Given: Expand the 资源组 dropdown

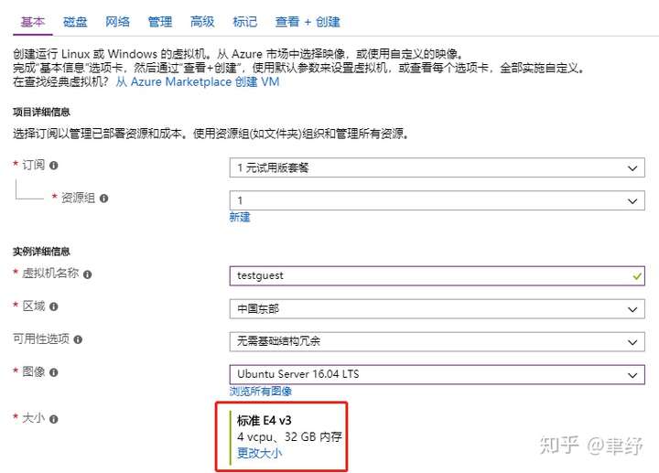Looking at the screenshot, I should [x=438, y=200].
